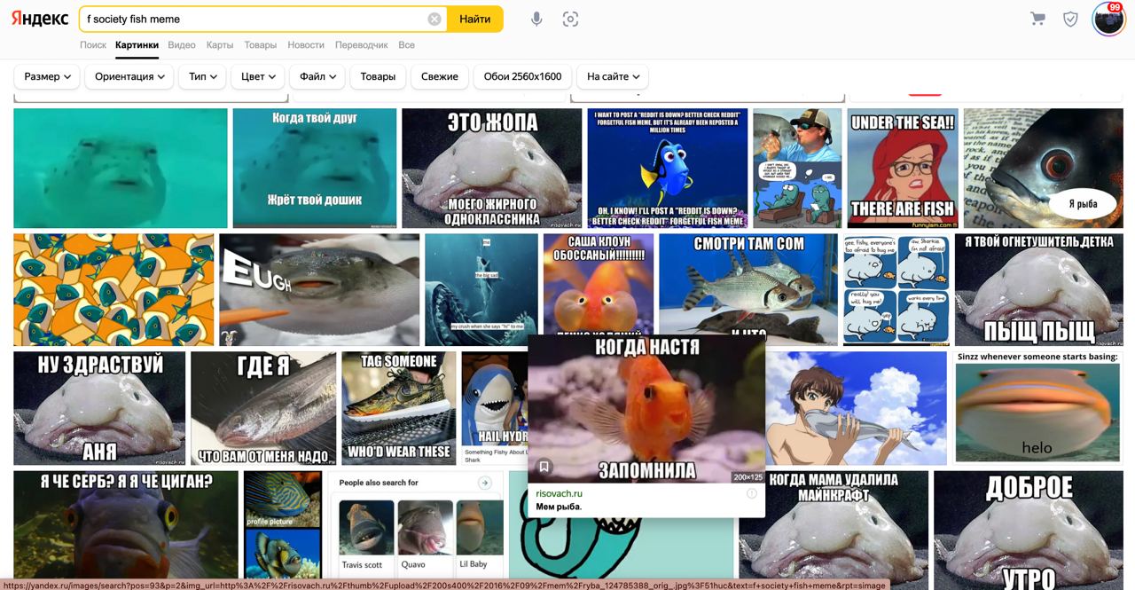Open the UNDER THE SEA Ariel meme
This screenshot has height=590, width=1135.
tap(903, 168)
